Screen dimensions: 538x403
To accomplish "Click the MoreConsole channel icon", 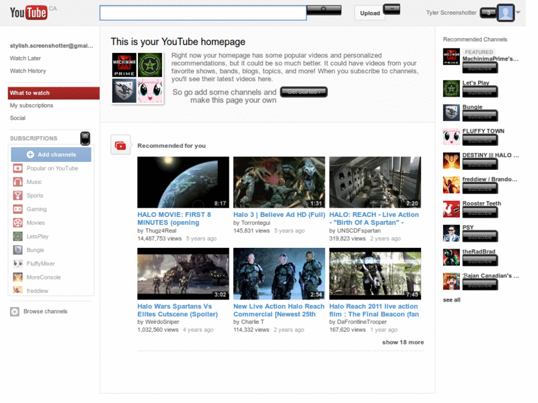I will tap(17, 277).
